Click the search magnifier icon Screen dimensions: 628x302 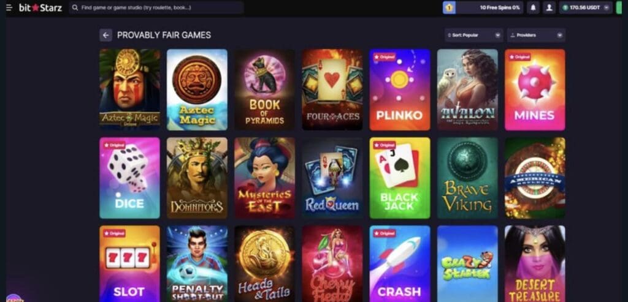pyautogui.click(x=75, y=7)
